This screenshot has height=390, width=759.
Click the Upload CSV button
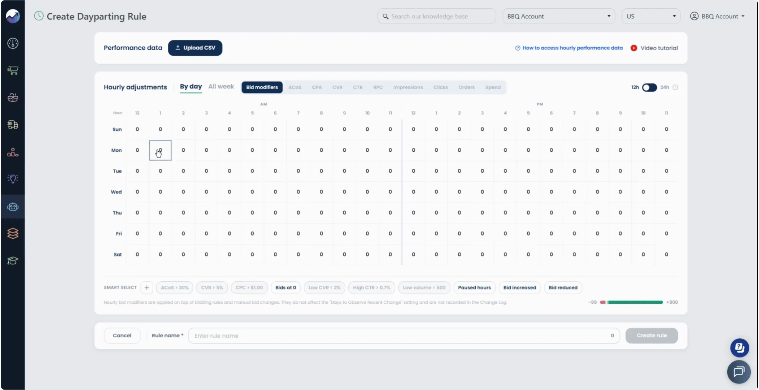pyautogui.click(x=195, y=48)
